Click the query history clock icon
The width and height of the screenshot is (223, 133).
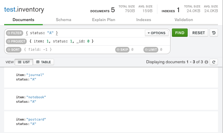(x=214, y=33)
